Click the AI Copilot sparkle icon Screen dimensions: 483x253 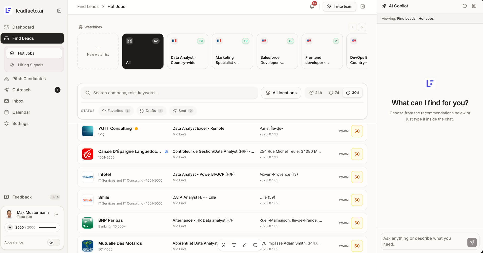(x=384, y=6)
